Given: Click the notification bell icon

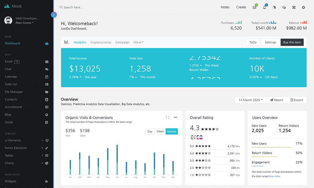Looking at the screenshot, I should 264,7.
